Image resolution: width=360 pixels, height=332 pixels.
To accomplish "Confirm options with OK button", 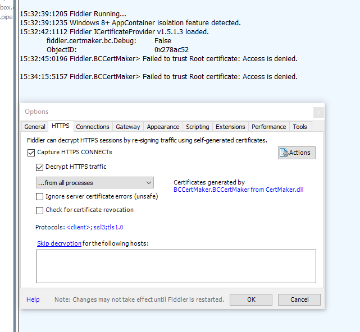I will (x=251, y=299).
